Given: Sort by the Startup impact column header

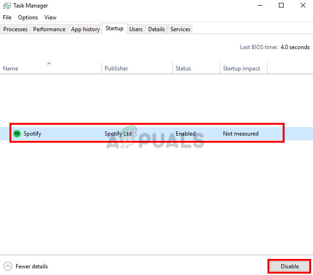Looking at the screenshot, I should 243,68.
